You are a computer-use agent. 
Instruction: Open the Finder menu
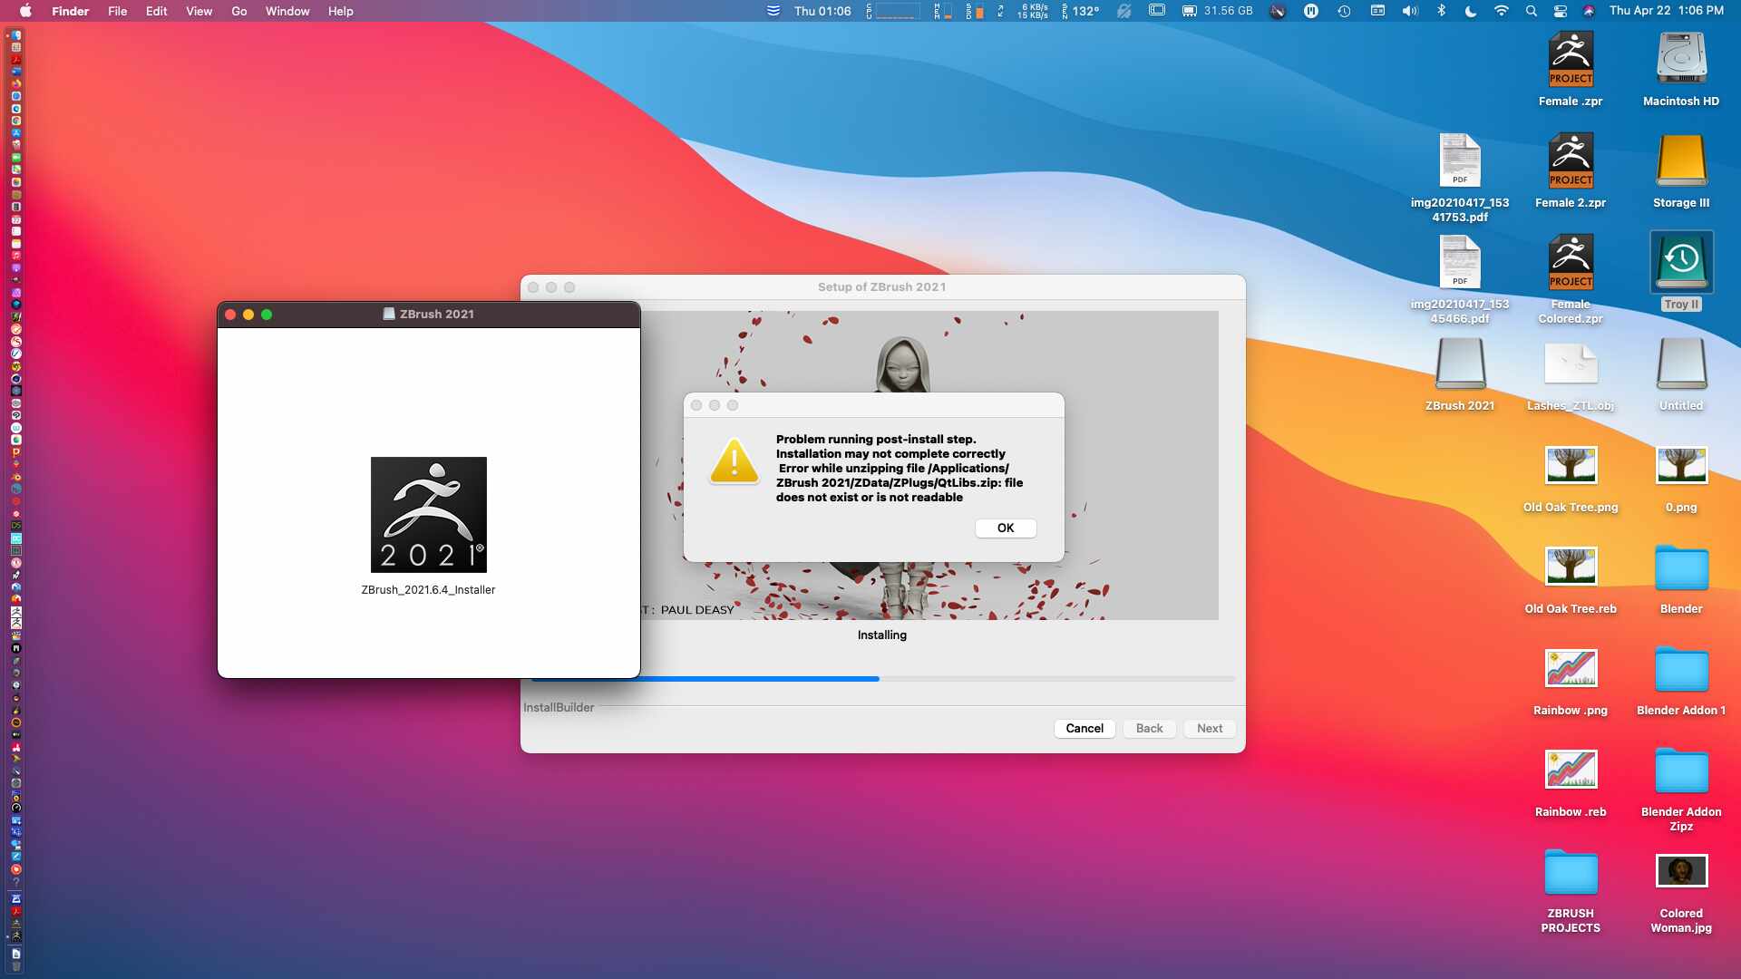click(x=70, y=11)
